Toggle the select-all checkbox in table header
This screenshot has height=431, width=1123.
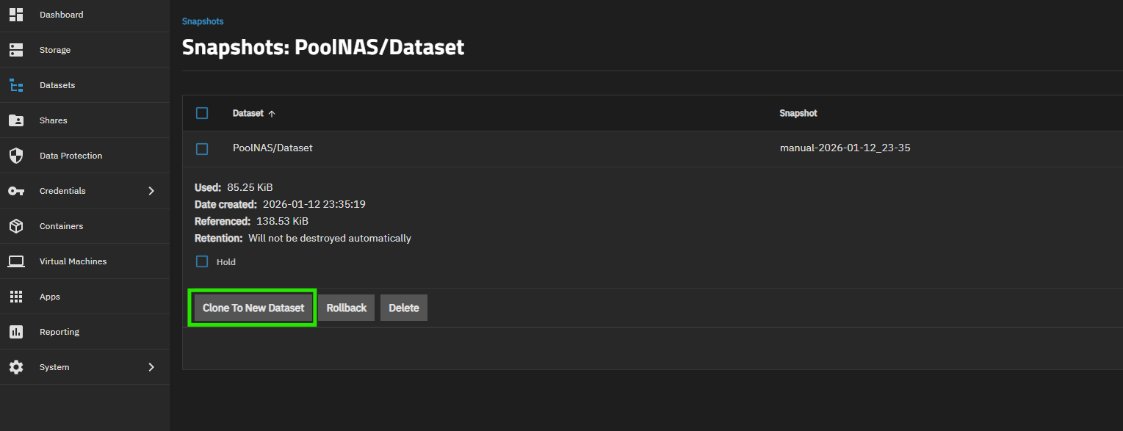tap(202, 113)
